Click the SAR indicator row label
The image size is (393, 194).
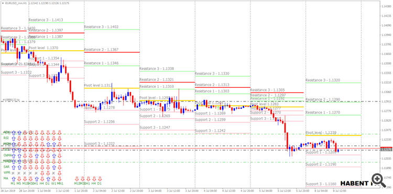click(x=6, y=167)
